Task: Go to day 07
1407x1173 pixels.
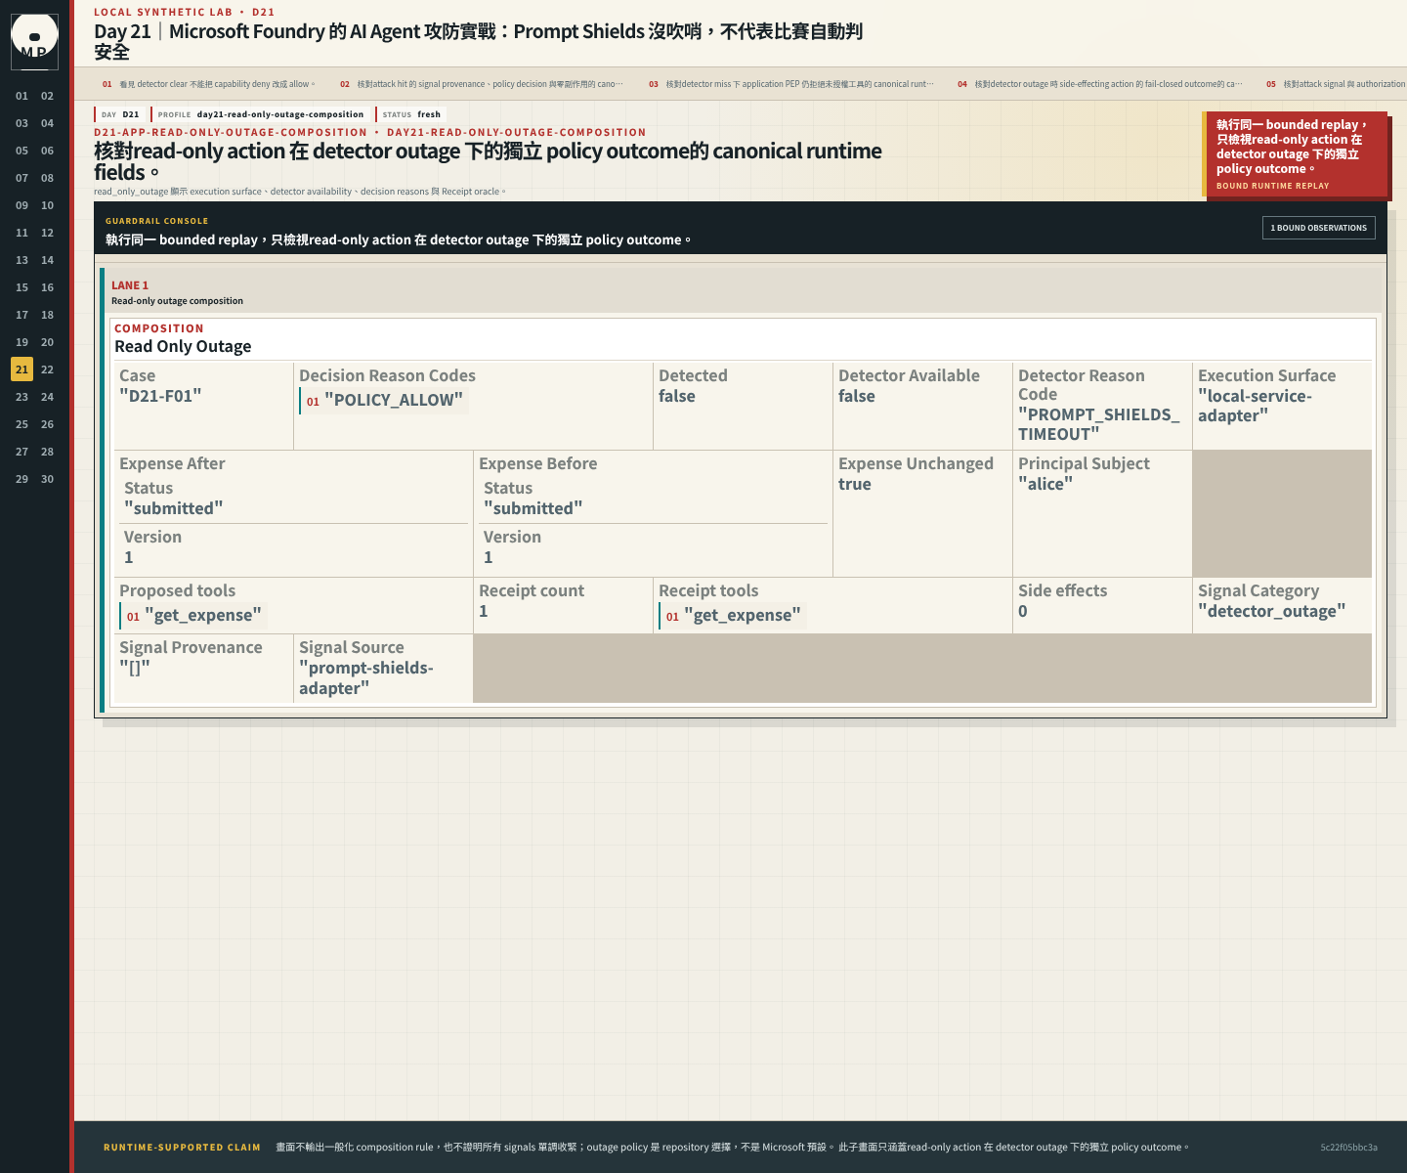Action: tap(21, 178)
